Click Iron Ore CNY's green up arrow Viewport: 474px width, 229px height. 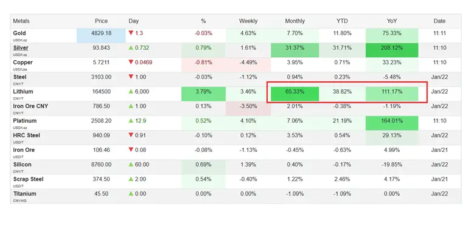coord(131,106)
